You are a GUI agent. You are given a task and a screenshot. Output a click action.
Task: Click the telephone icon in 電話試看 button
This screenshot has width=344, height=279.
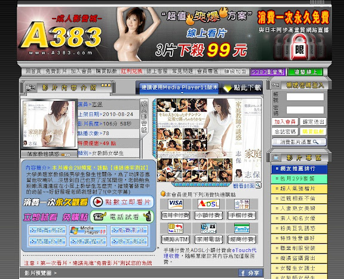100,217
